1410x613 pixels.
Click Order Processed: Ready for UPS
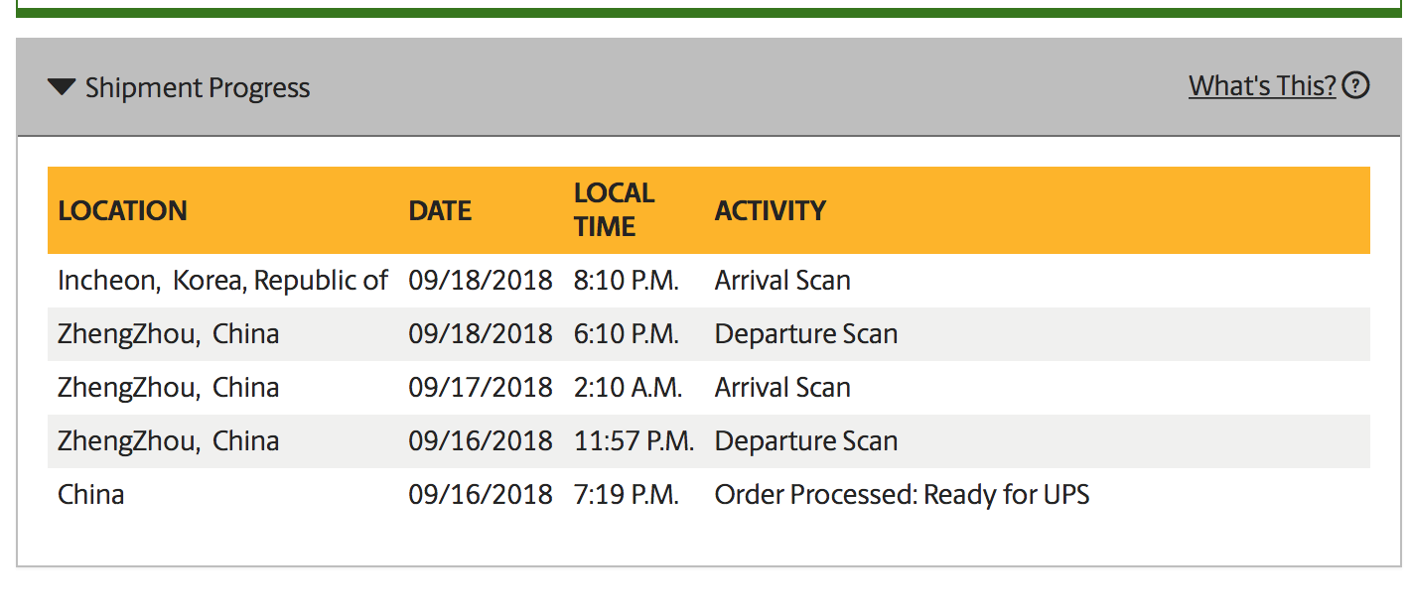point(902,495)
